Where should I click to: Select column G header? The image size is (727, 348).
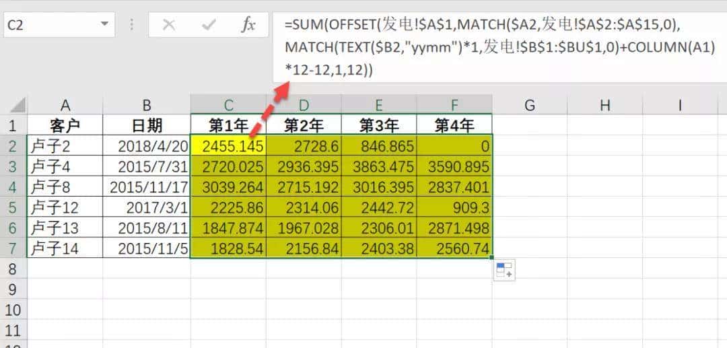(x=530, y=105)
